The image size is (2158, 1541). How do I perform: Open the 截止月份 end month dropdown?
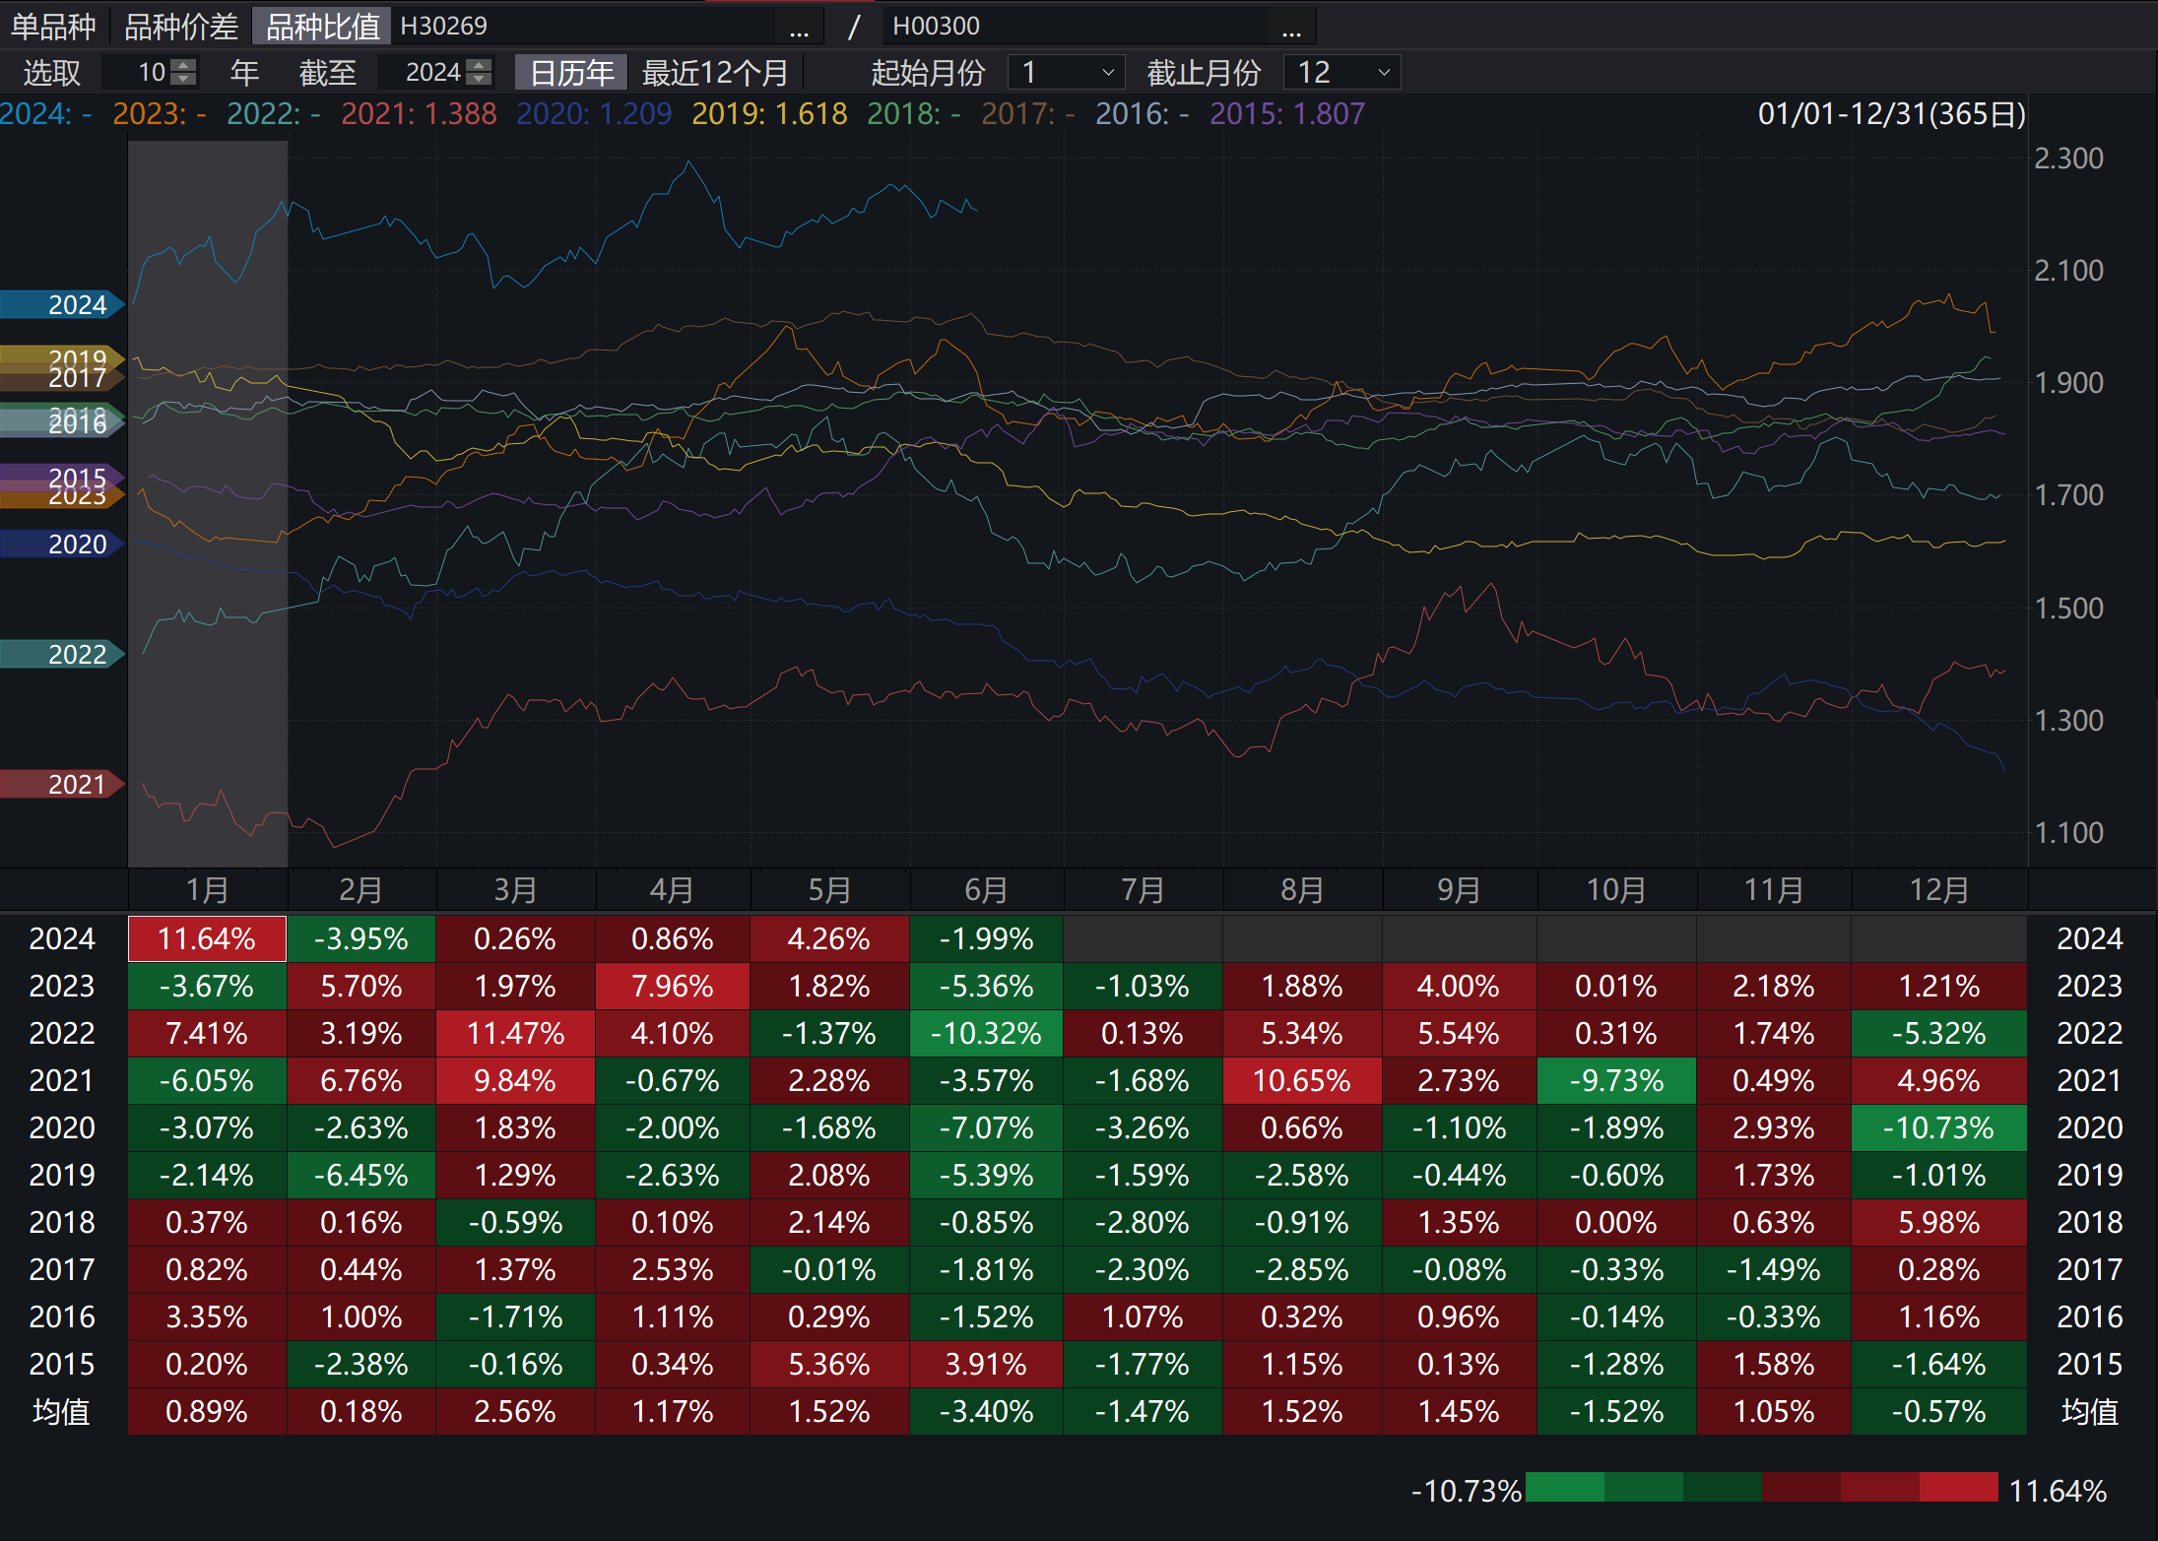click(x=1383, y=73)
